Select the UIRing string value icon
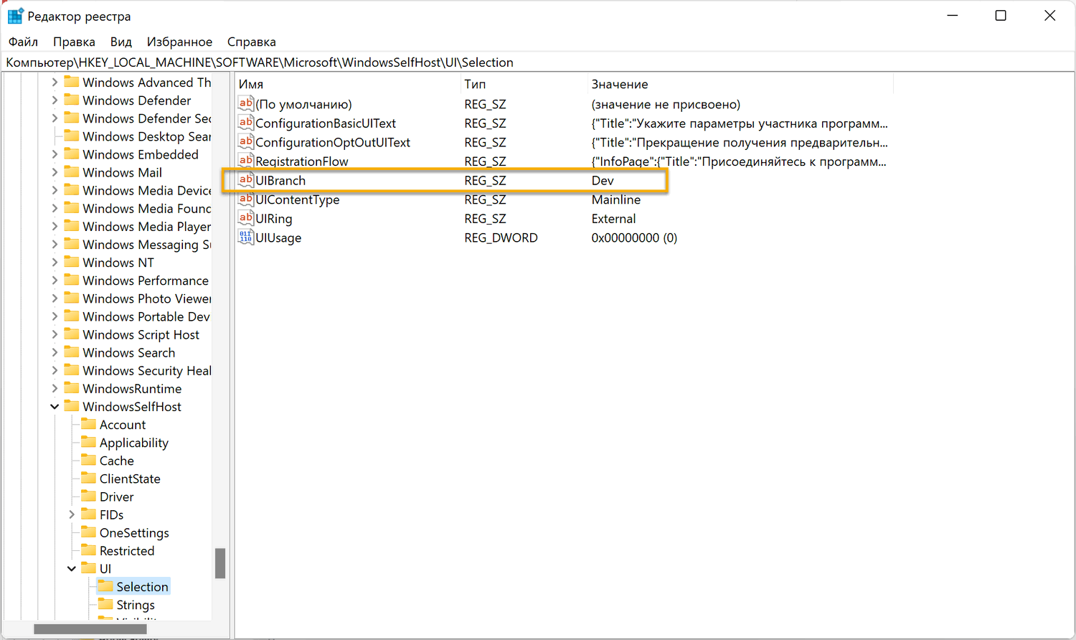The height and width of the screenshot is (640, 1076). pyautogui.click(x=246, y=218)
